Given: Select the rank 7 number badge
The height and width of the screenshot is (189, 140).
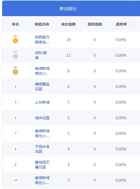Looking at the screenshot, I should pos(16,133).
